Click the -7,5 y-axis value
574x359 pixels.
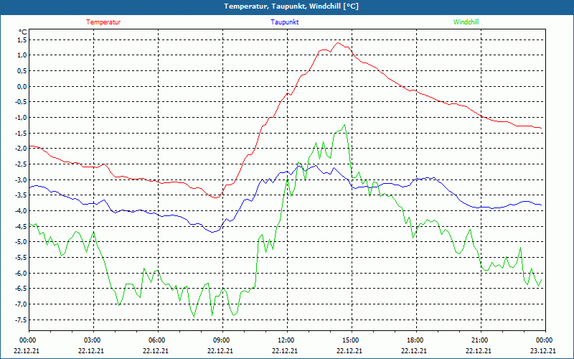coord(21,320)
